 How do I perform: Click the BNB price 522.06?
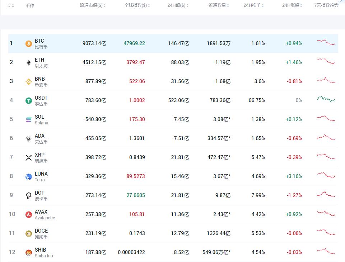click(x=137, y=81)
